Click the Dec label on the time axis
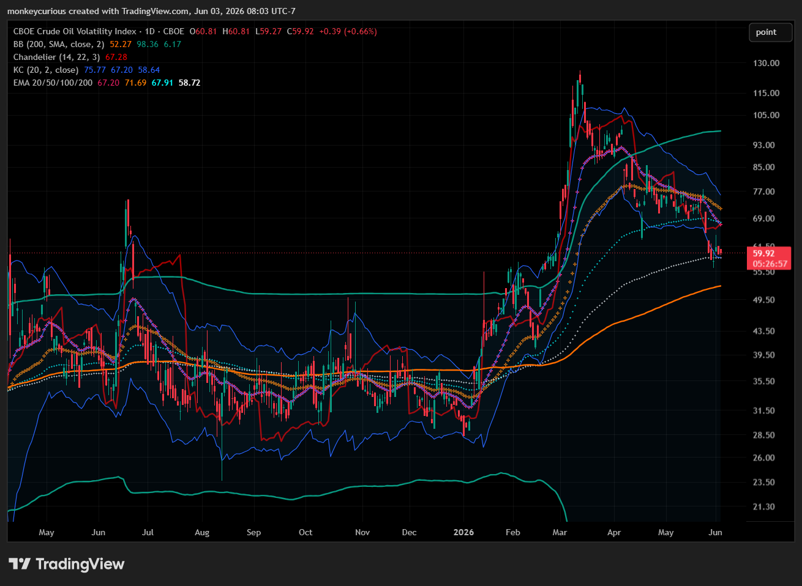Image resolution: width=802 pixels, height=586 pixels. (x=409, y=532)
